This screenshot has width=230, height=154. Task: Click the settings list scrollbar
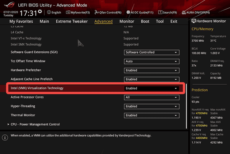point(186,106)
